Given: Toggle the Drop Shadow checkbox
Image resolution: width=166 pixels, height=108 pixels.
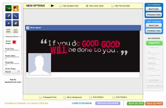Looking at the screenshot, I should coord(91,97).
